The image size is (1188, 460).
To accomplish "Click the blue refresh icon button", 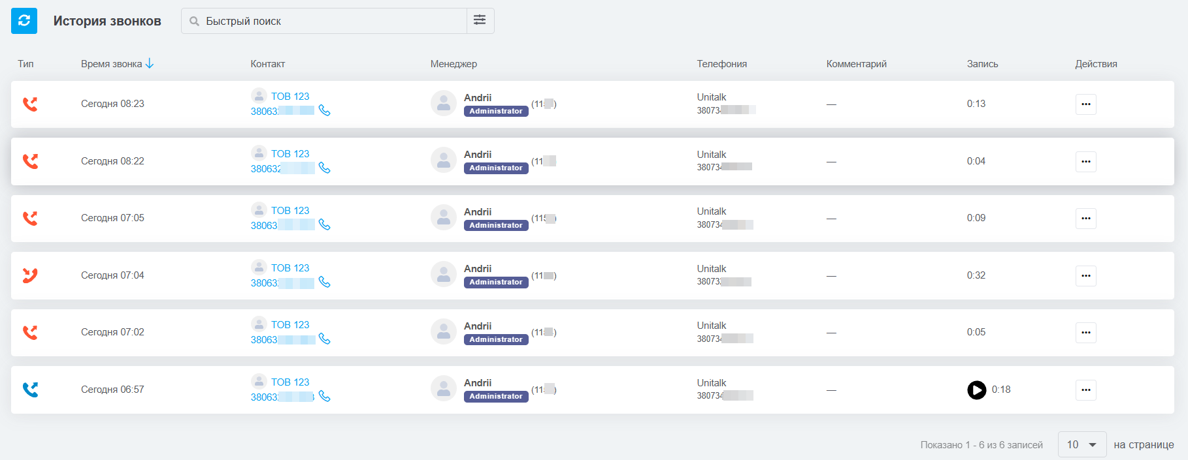I will point(24,21).
